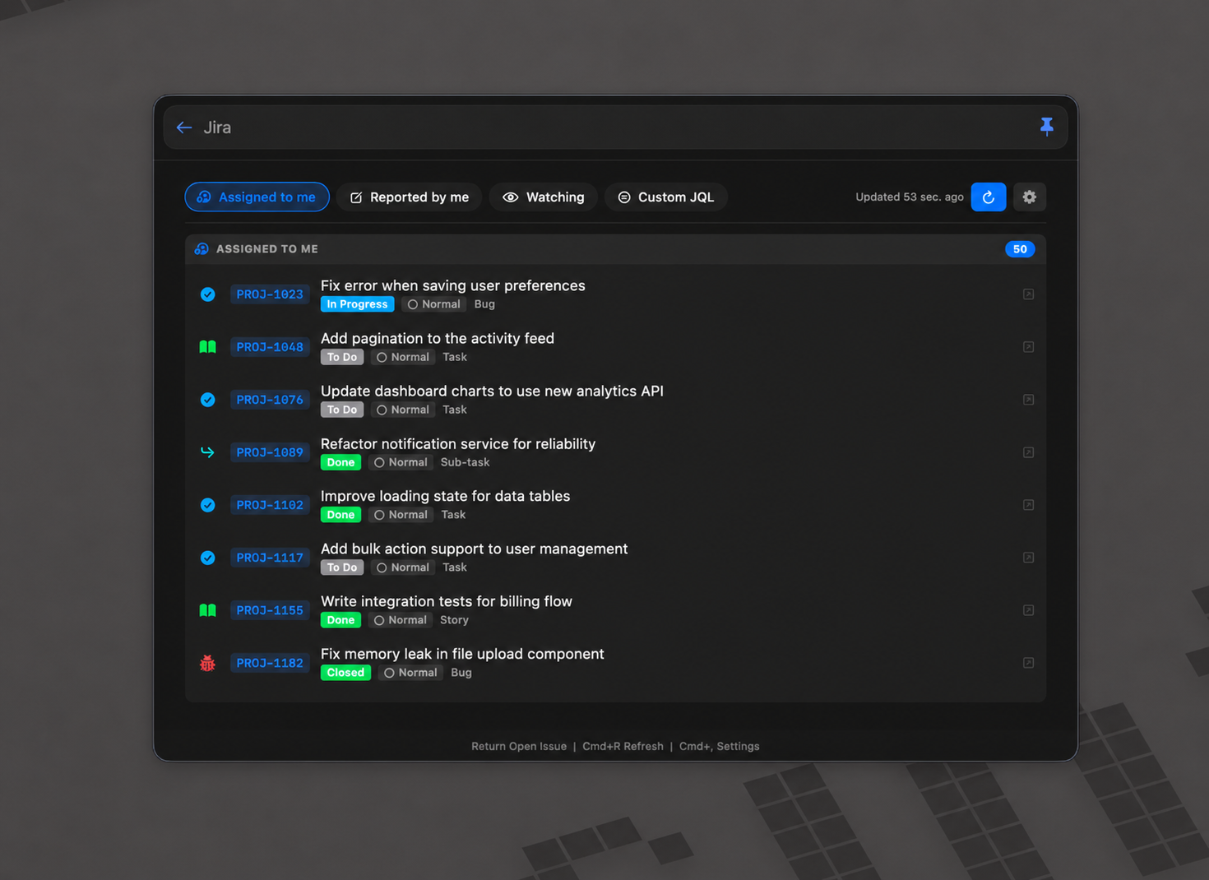Click the Done badge on PROJ-1089
Image resolution: width=1209 pixels, height=880 pixels.
click(x=340, y=462)
